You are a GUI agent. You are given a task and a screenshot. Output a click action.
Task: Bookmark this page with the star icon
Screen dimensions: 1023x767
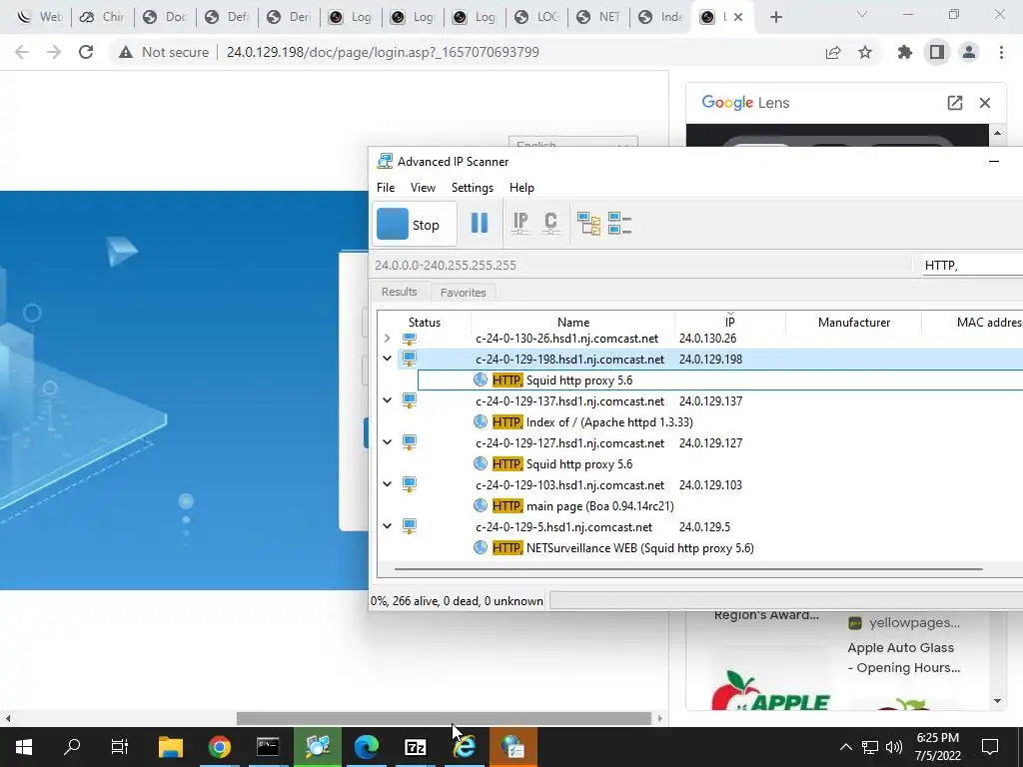(865, 52)
